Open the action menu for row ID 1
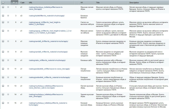 (8, 7)
